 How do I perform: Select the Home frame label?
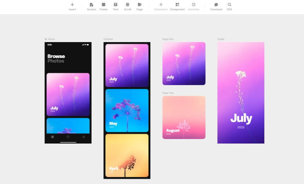pyautogui.click(x=50, y=39)
